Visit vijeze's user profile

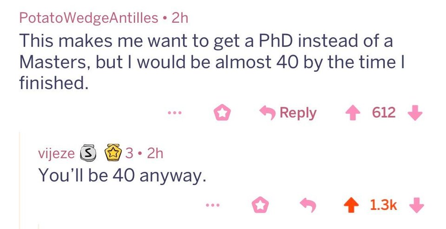56,153
